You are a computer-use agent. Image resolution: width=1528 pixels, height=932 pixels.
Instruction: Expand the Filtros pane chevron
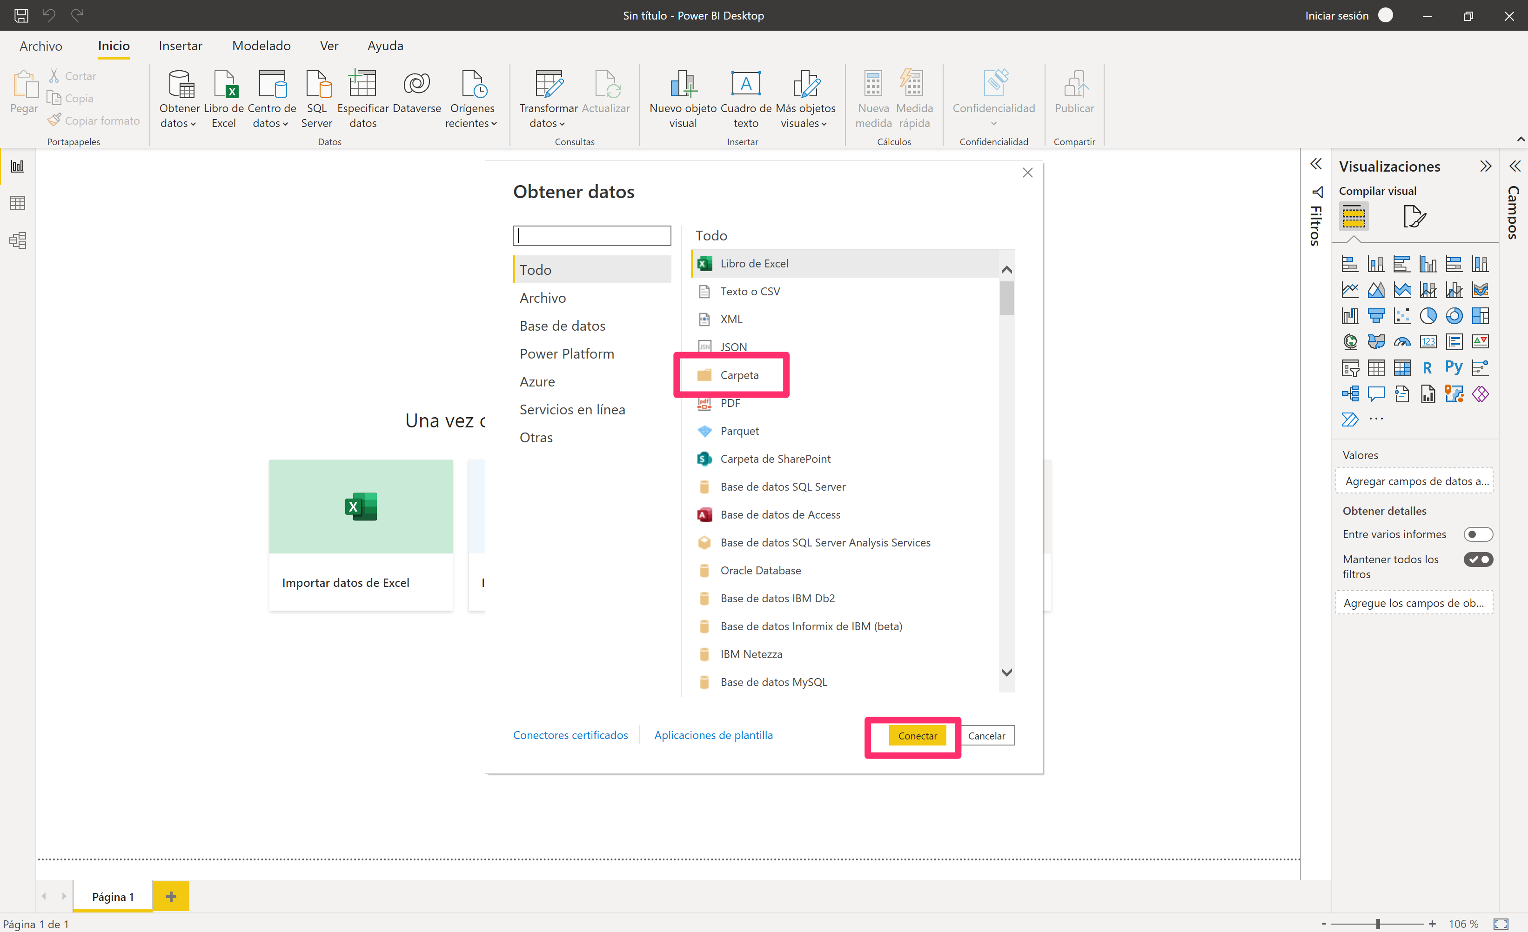click(1316, 164)
